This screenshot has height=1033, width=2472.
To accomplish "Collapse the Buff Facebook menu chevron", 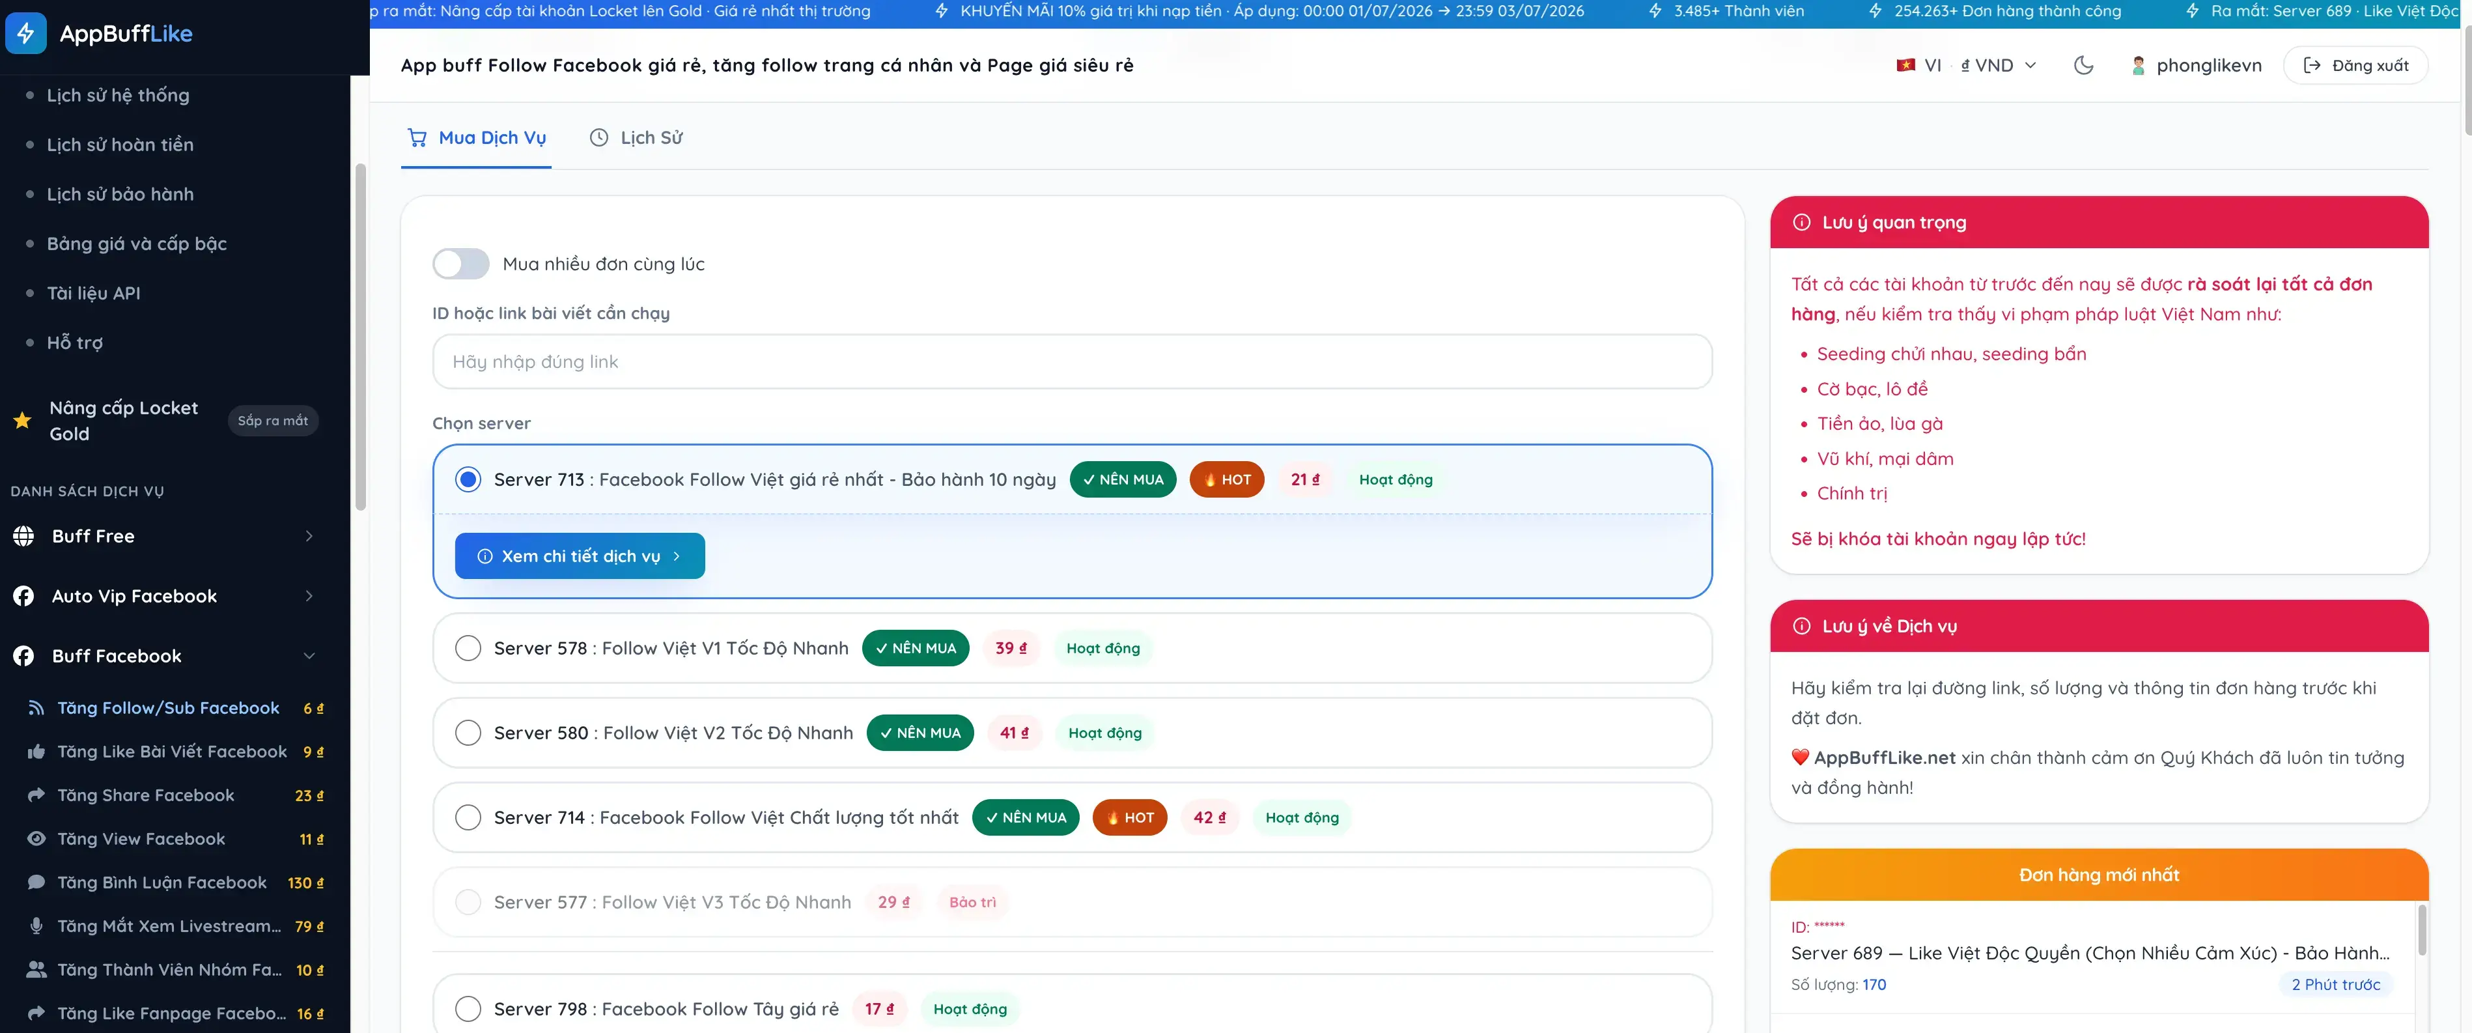I will 309,656.
